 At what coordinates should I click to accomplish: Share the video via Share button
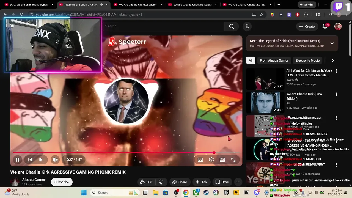pos(180,182)
